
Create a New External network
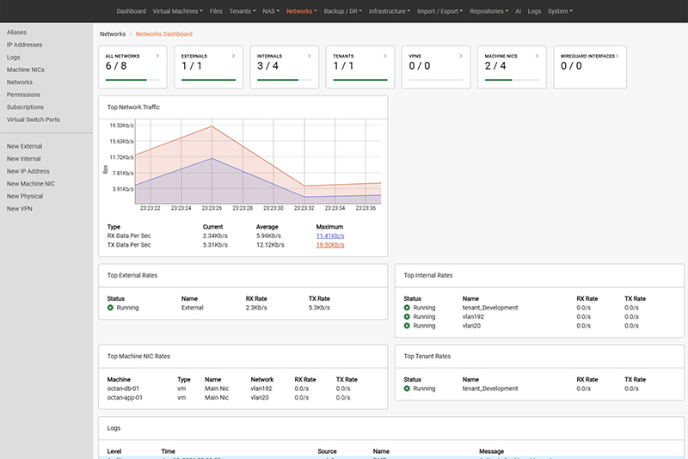click(25, 146)
